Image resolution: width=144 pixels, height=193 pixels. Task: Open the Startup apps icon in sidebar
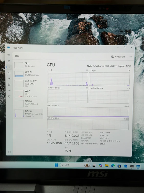click(9, 79)
